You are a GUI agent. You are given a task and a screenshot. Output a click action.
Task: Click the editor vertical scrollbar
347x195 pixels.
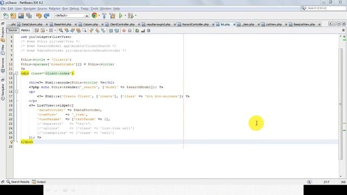pyautogui.click(x=340, y=104)
